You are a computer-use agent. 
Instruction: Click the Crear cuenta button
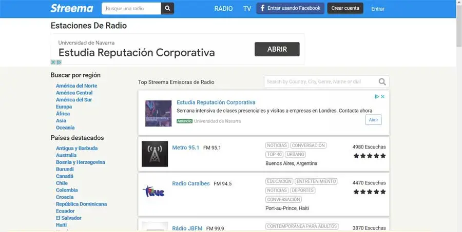coord(345,8)
